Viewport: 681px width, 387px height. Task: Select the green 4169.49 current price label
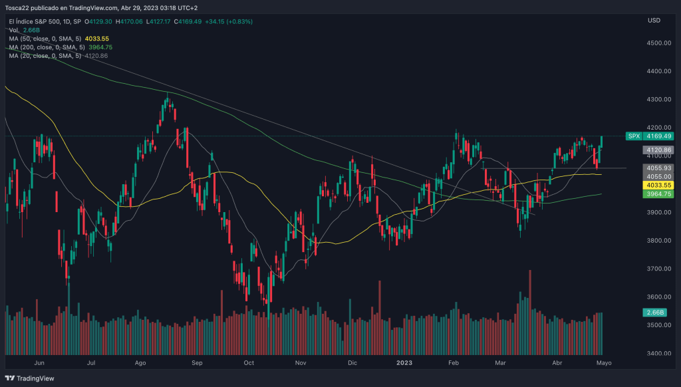click(657, 136)
